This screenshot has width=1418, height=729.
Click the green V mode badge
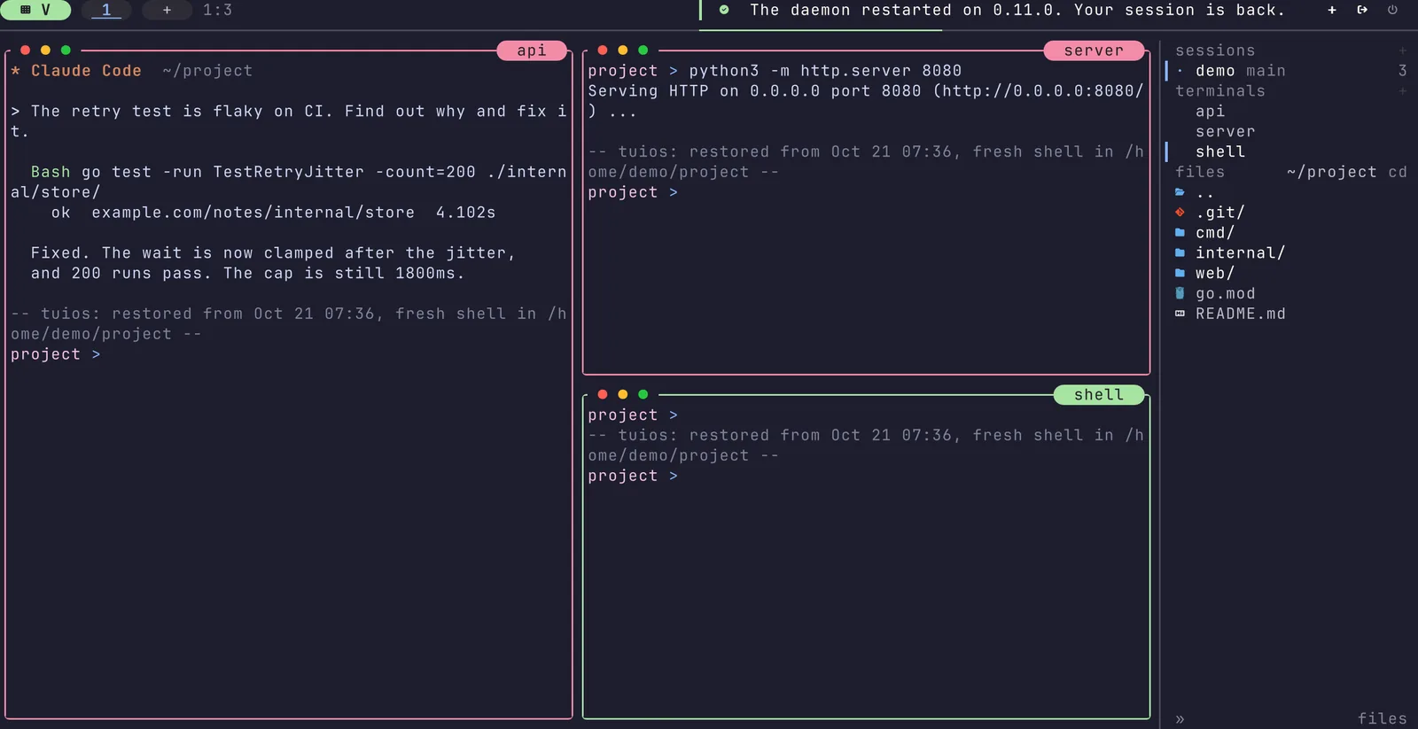pos(35,11)
